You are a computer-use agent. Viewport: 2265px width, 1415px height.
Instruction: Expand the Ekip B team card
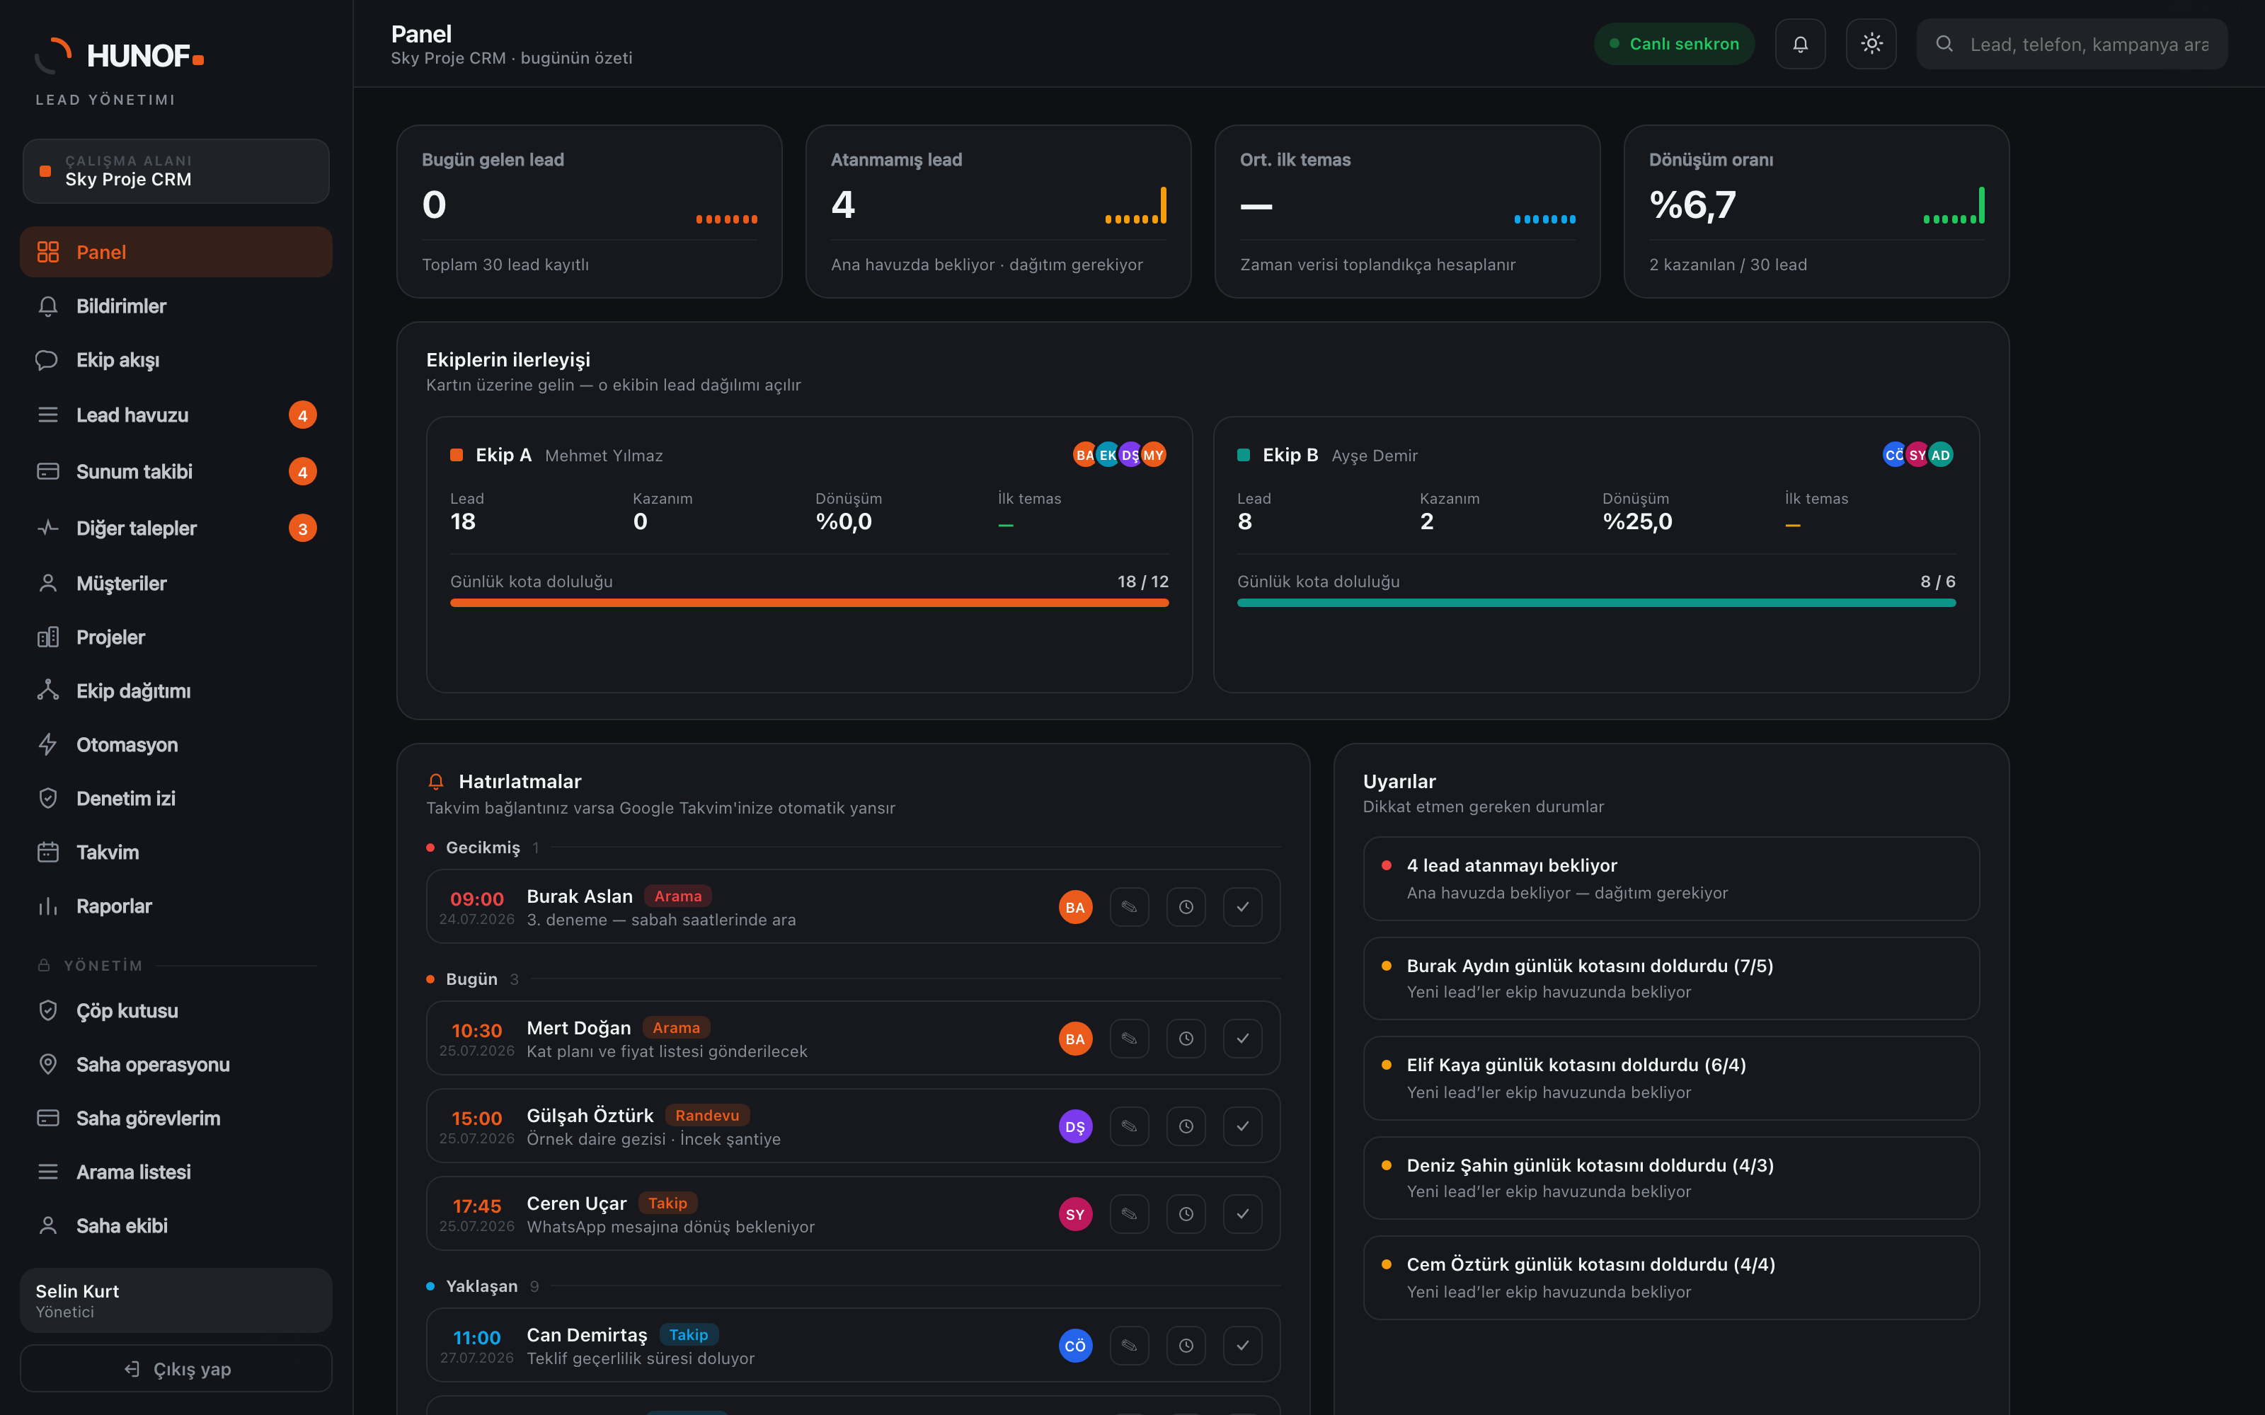(1597, 555)
